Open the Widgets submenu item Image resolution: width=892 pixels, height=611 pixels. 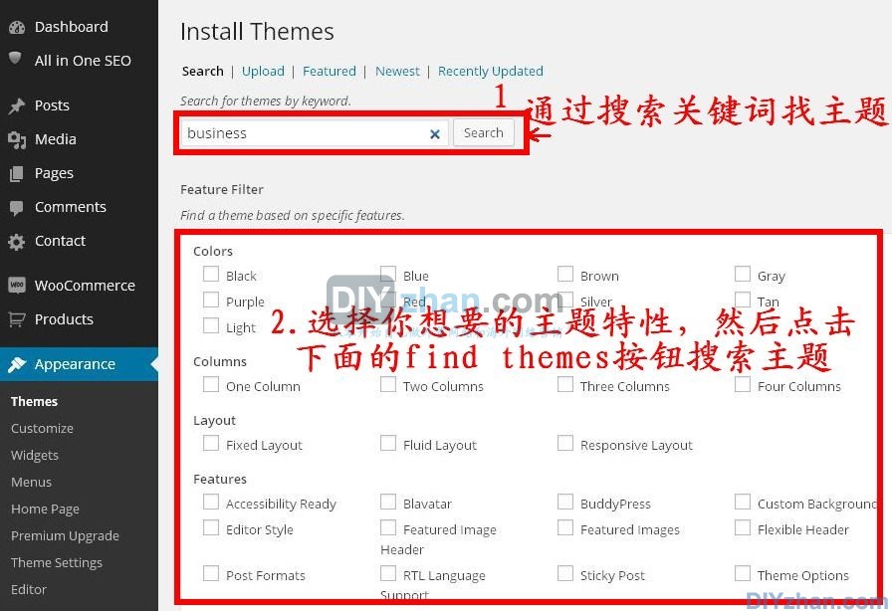point(35,455)
